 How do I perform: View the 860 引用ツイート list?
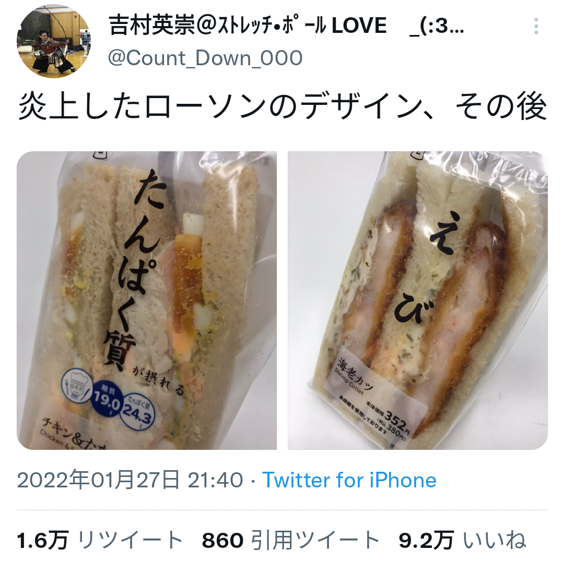point(291,541)
